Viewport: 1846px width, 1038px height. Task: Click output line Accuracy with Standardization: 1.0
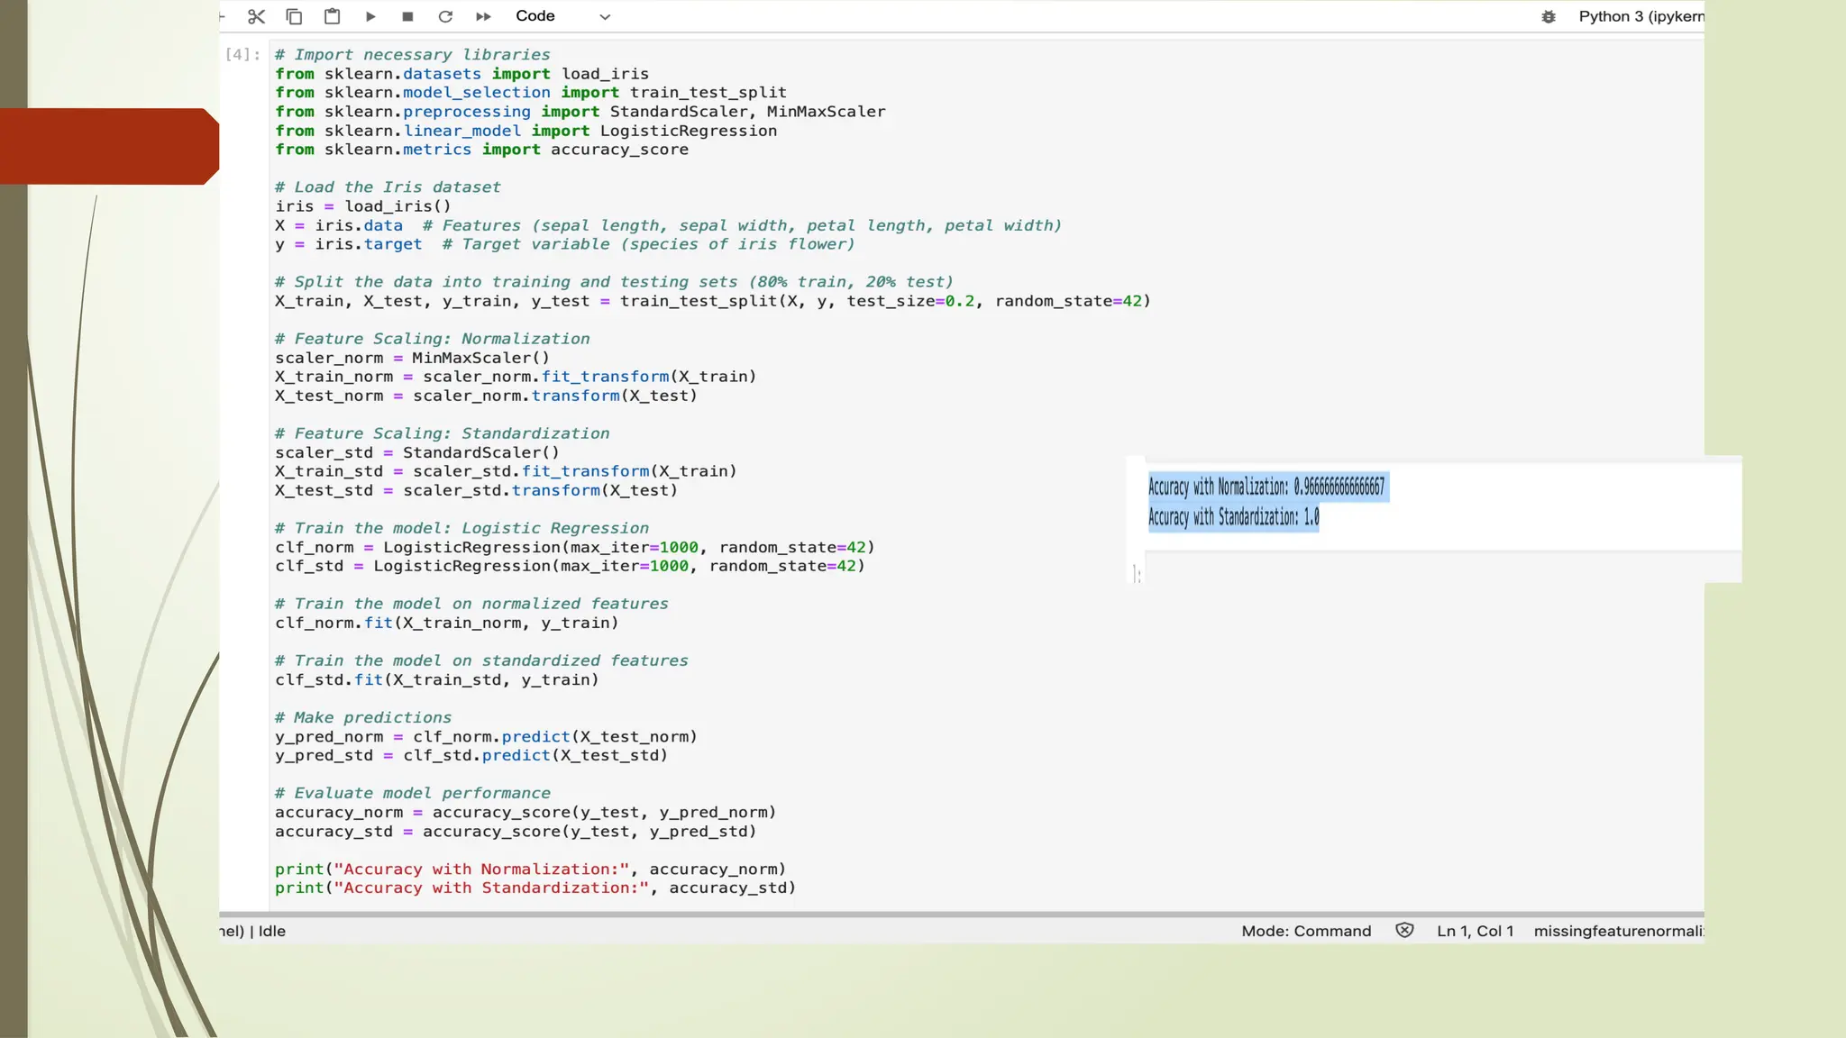pyautogui.click(x=1233, y=517)
